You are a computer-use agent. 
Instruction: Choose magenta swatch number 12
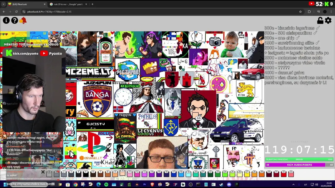coord(137,174)
